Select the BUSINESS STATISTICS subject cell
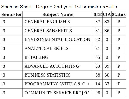Screen dimensions: 129x99 click(58, 75)
